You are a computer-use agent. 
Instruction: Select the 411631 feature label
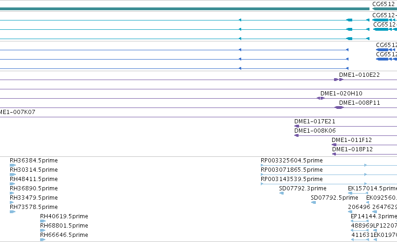[x=362, y=235]
